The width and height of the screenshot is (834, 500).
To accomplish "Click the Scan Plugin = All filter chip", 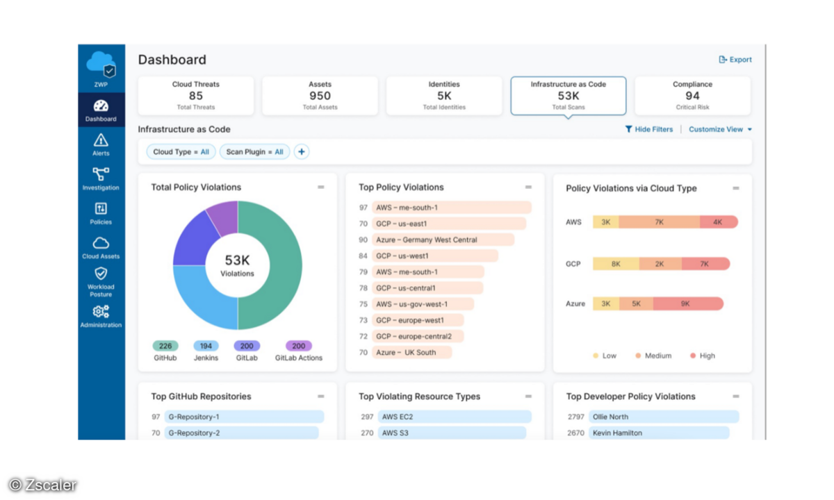I will tap(255, 152).
